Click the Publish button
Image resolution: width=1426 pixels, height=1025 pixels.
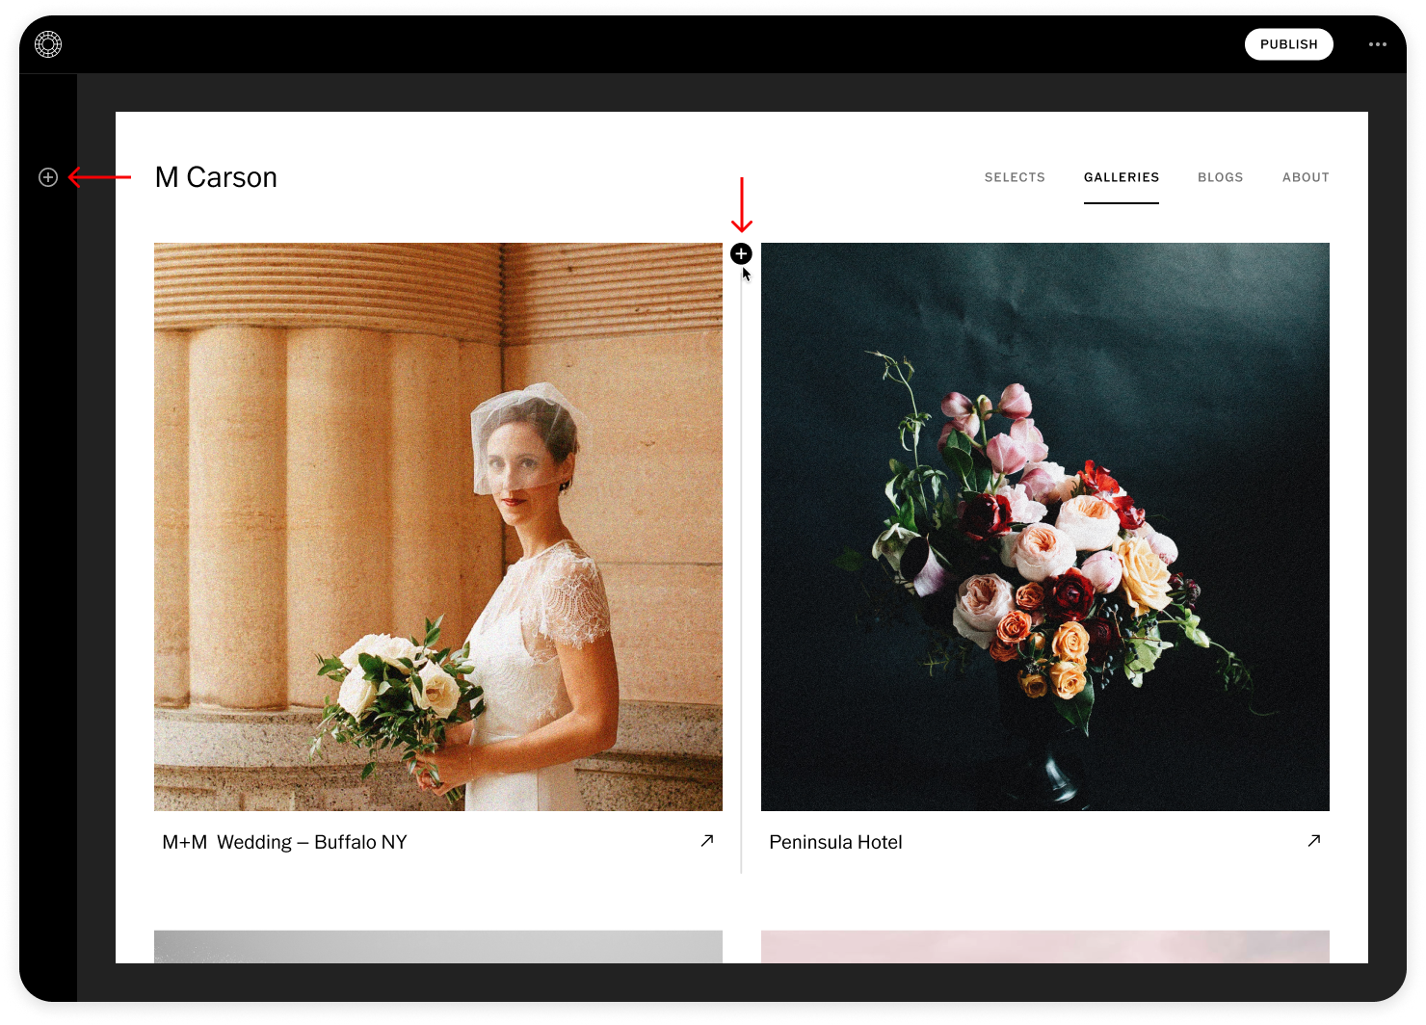point(1288,44)
